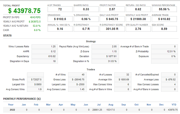This screenshot has height=114, width=180.
Task: Click the Gross Profit field $ 72027.5
Action: coord(35,80)
